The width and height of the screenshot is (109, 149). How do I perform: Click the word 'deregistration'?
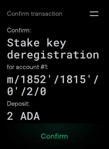[x=53, y=55]
